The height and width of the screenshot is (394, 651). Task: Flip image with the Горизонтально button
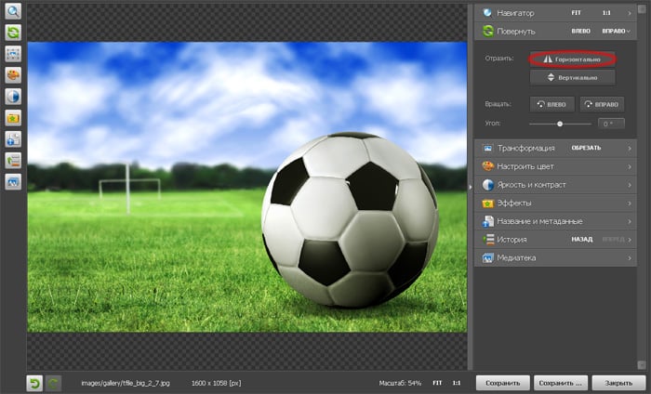click(x=574, y=59)
